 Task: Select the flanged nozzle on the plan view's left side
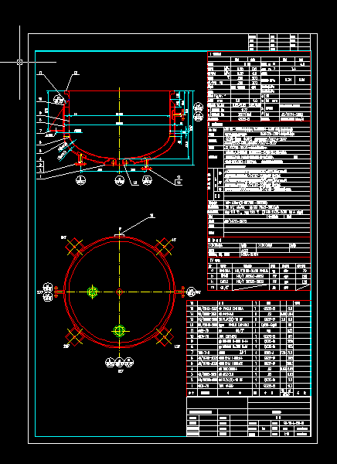click(x=60, y=292)
